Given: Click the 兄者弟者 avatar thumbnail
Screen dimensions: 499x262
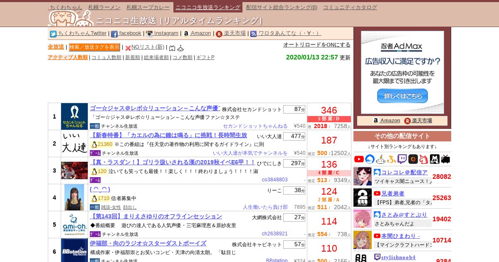Looking at the screenshot, I should (363, 198).
